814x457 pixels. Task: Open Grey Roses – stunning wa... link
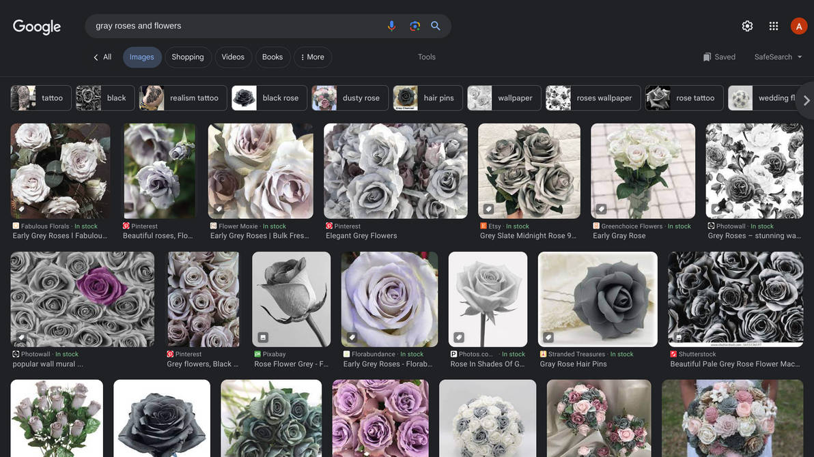pyautogui.click(x=755, y=235)
